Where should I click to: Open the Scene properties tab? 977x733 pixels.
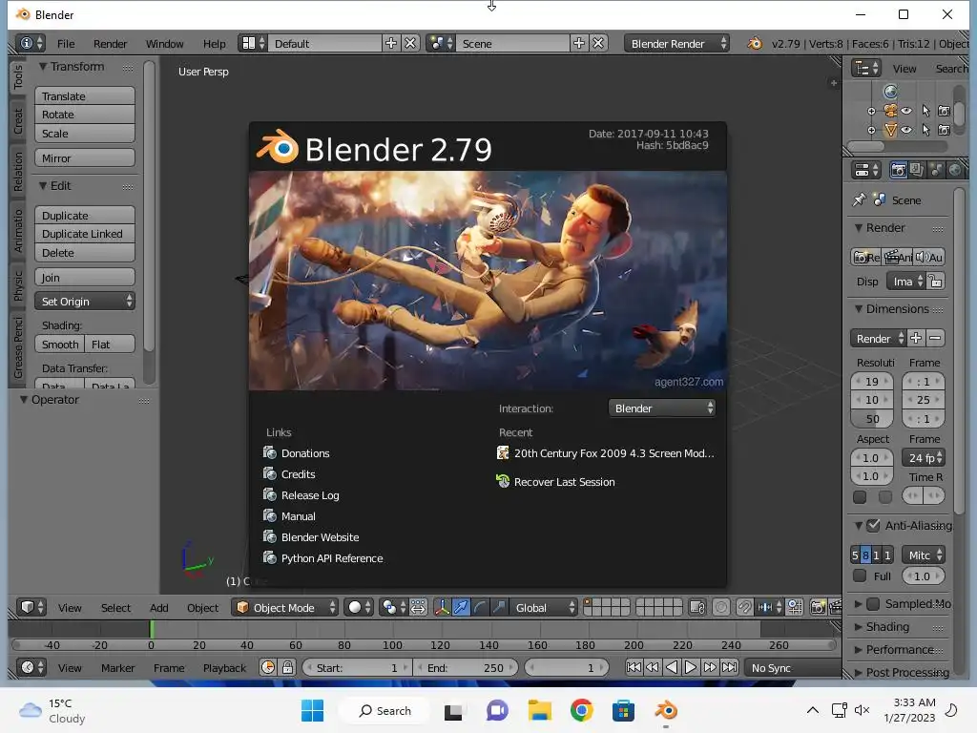coord(936,170)
